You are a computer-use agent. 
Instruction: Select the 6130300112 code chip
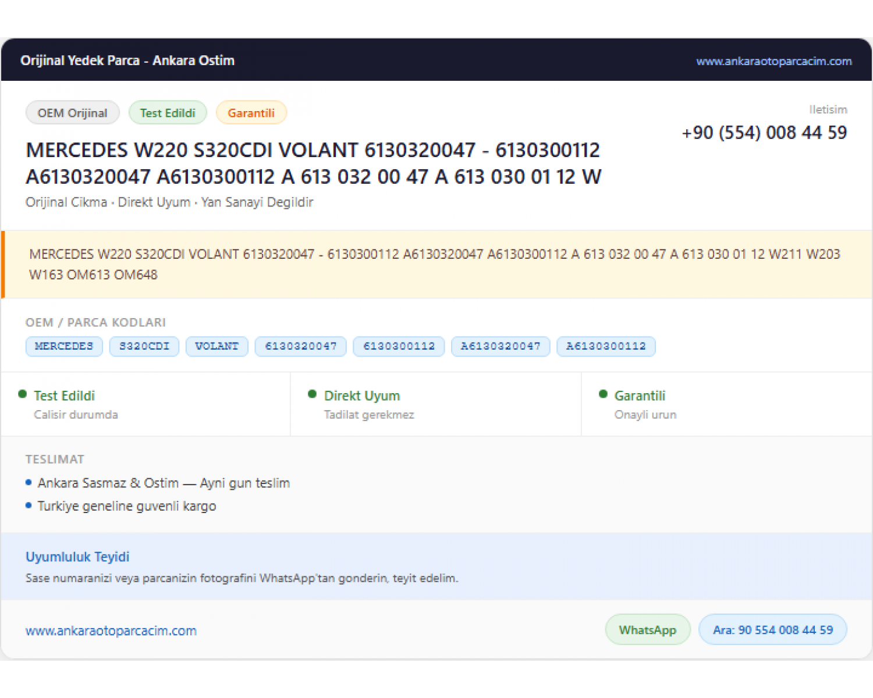coord(399,346)
